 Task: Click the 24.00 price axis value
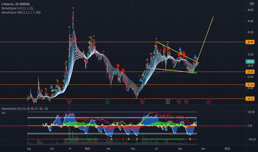[x=250, y=77]
